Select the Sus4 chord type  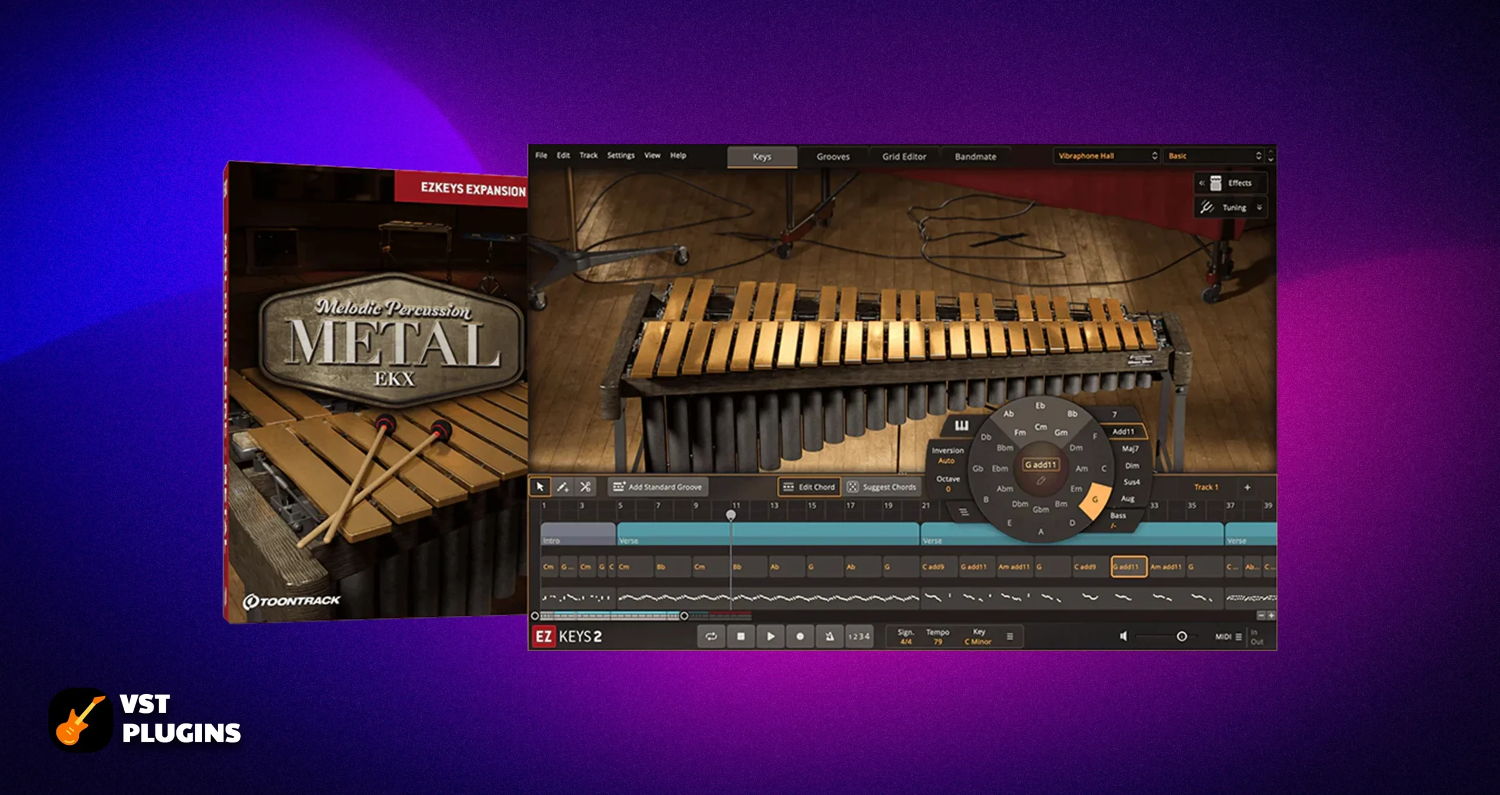click(1131, 482)
